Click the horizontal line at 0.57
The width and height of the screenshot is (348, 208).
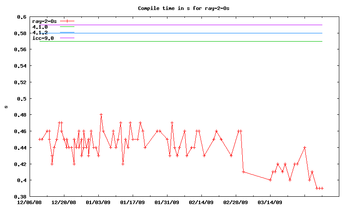point(196,41)
